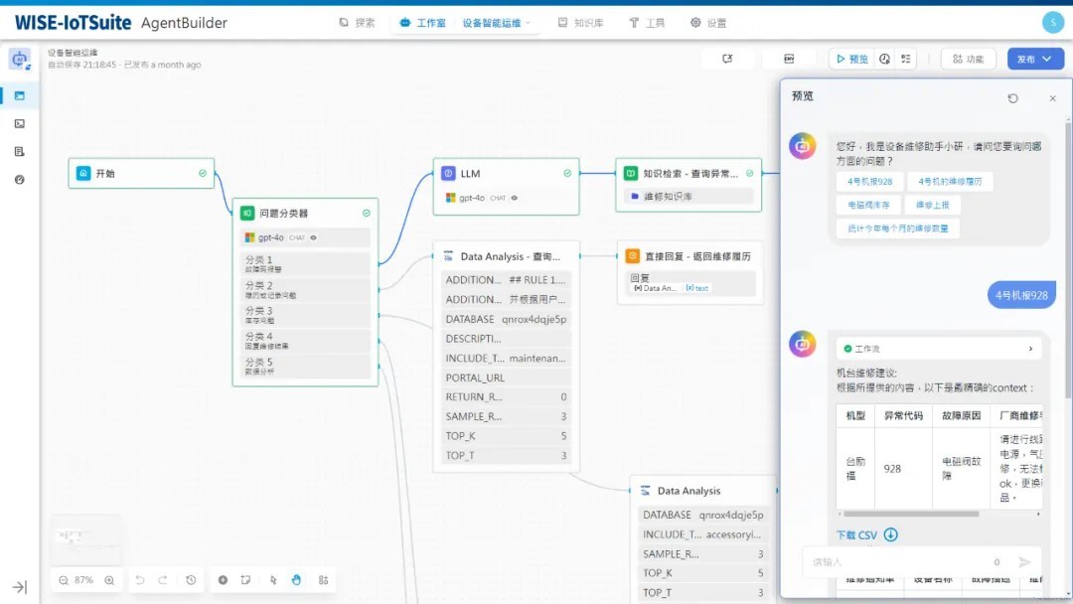Viewport: 1073px width, 604px height.
Task: Toggle eye icon on LLM node gpt-4o
Action: (514, 198)
